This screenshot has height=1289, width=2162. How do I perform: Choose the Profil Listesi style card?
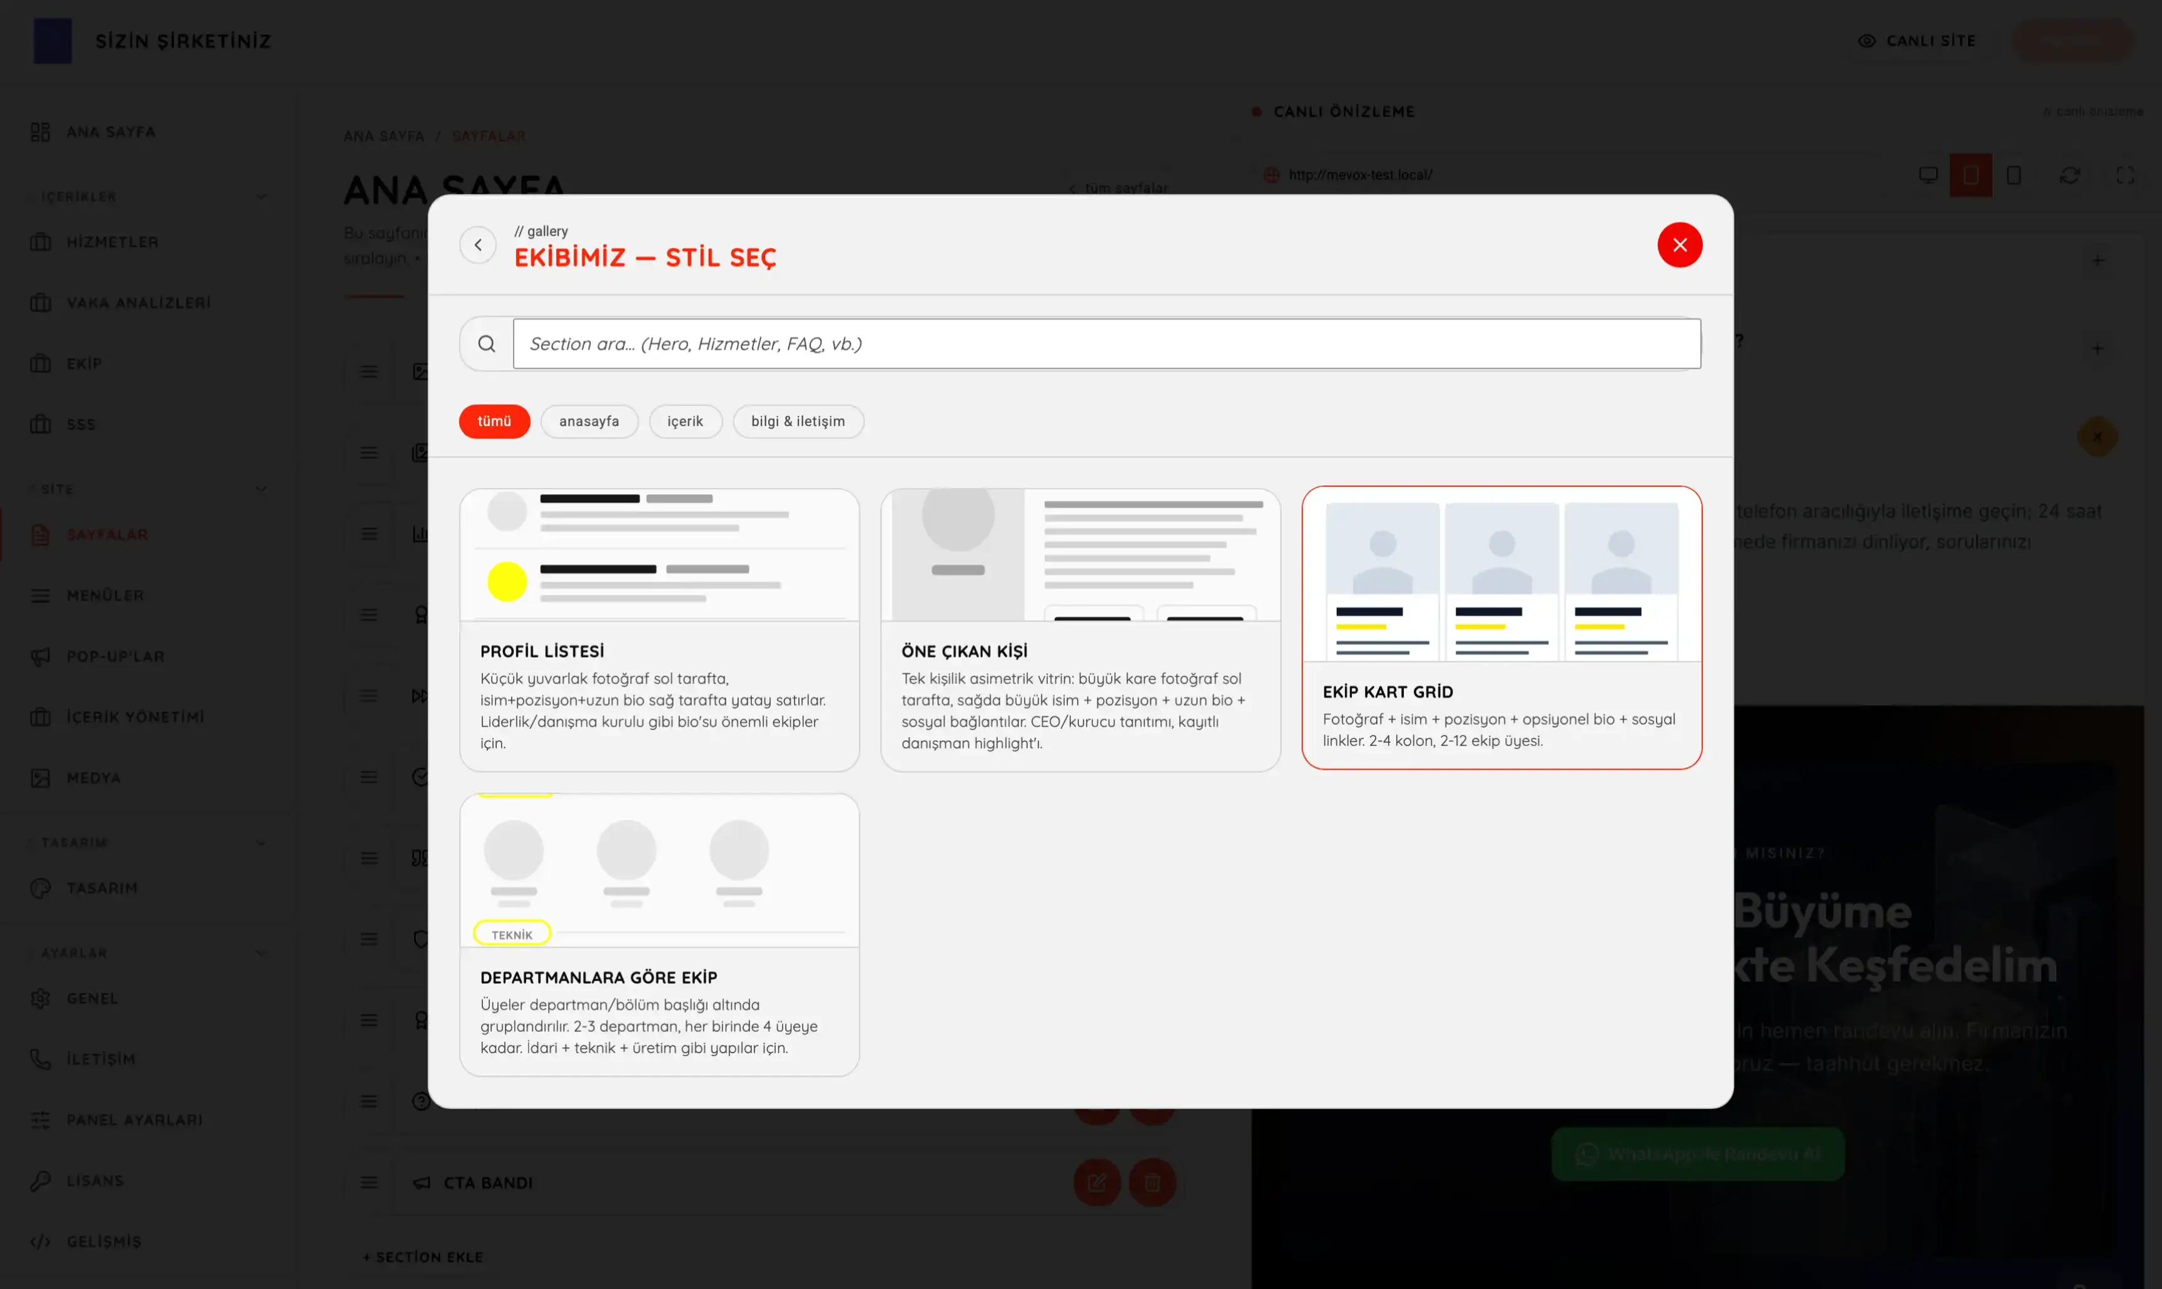[659, 629]
